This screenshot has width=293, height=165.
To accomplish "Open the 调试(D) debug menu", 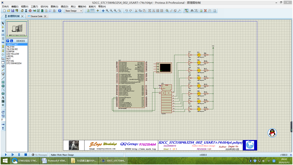I will [x=64, y=6].
